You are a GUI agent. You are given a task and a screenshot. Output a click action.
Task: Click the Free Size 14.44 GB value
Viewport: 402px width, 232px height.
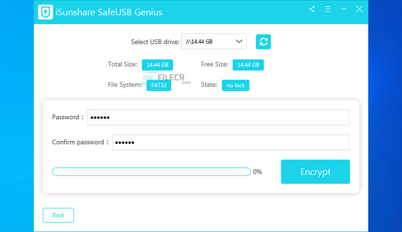tap(248, 65)
